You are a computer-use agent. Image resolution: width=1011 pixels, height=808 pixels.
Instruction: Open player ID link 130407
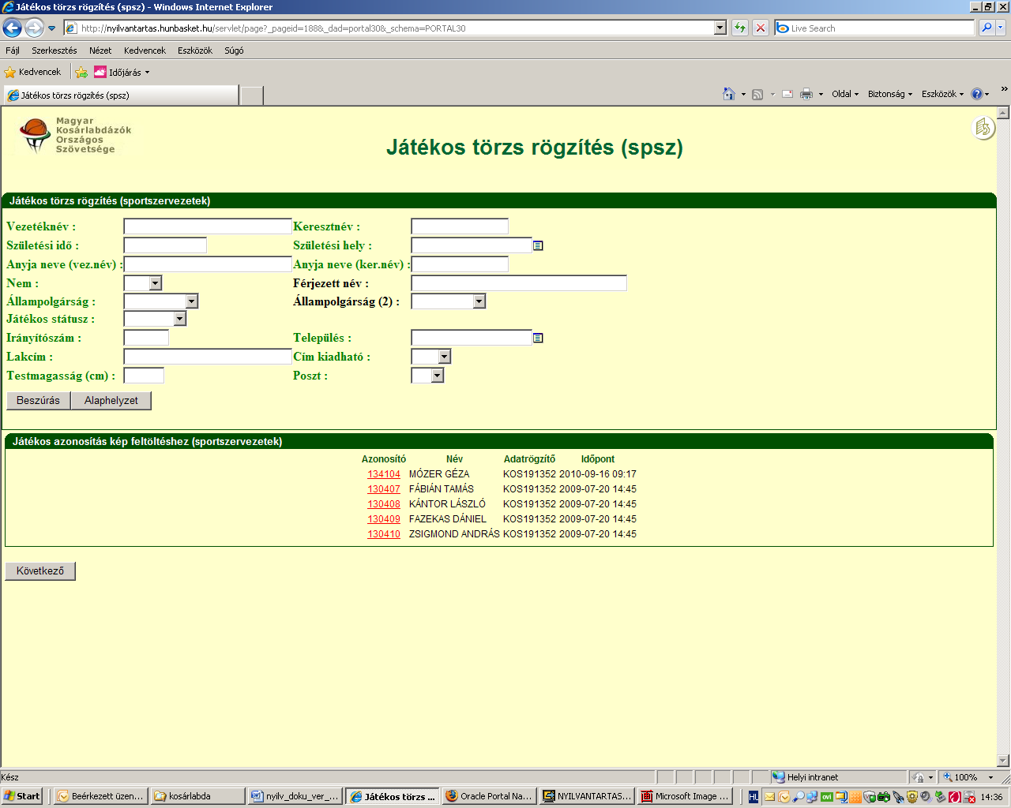tap(384, 489)
